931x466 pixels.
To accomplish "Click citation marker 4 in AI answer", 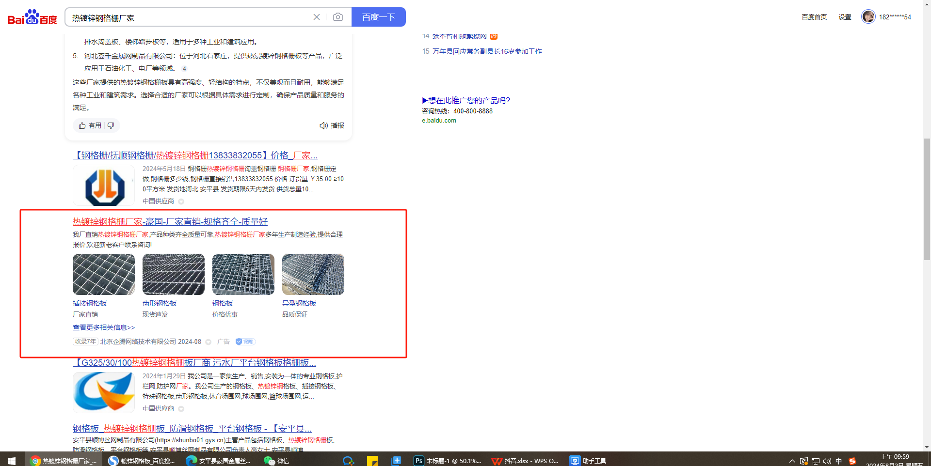I will 184,69.
